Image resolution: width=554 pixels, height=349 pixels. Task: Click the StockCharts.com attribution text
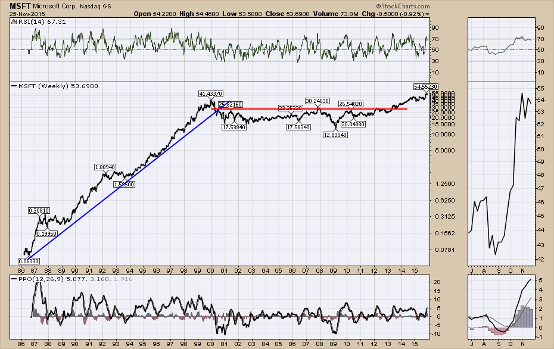click(403, 6)
